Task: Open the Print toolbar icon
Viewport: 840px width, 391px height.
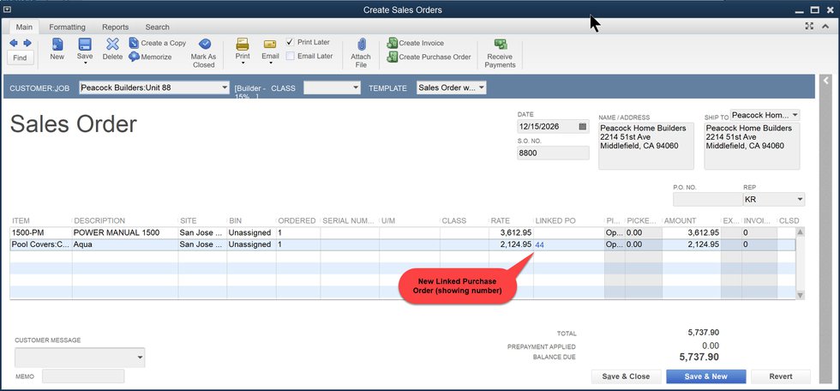Action: pos(243,45)
